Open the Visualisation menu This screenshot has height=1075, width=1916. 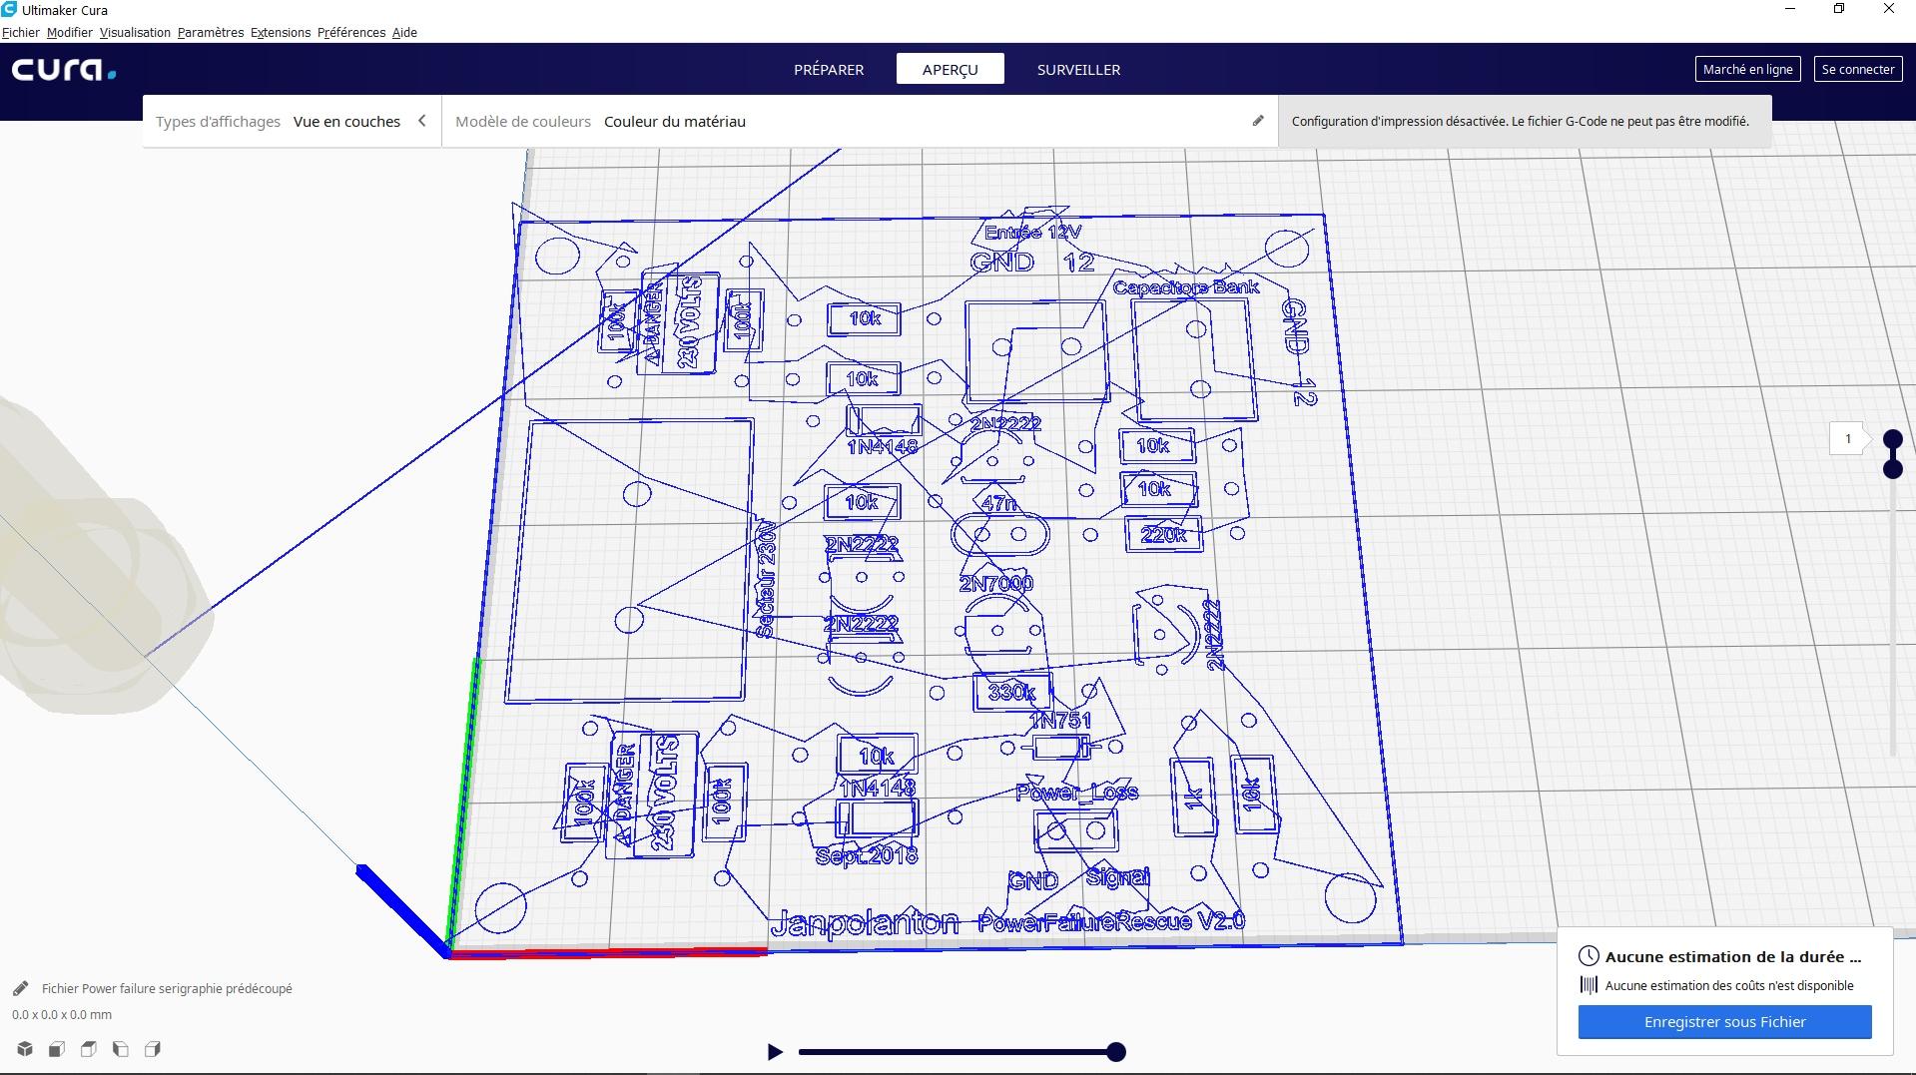(135, 32)
